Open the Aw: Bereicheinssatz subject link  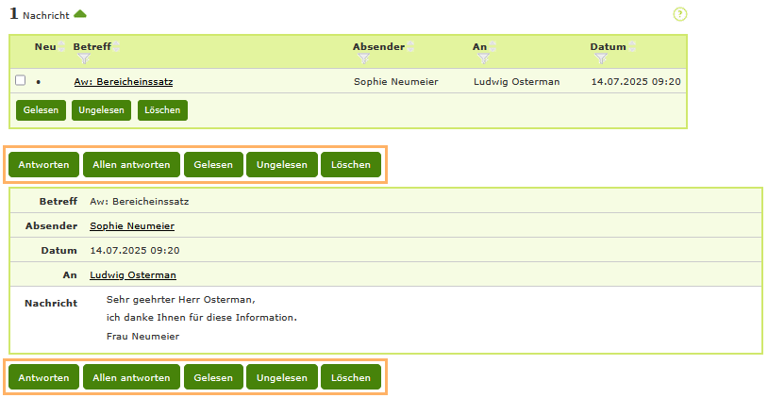click(x=123, y=82)
